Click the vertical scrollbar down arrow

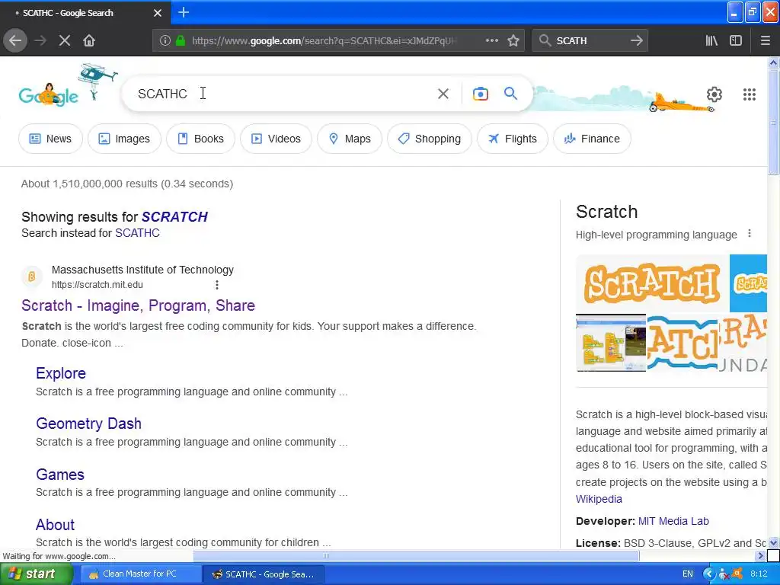[x=773, y=542]
